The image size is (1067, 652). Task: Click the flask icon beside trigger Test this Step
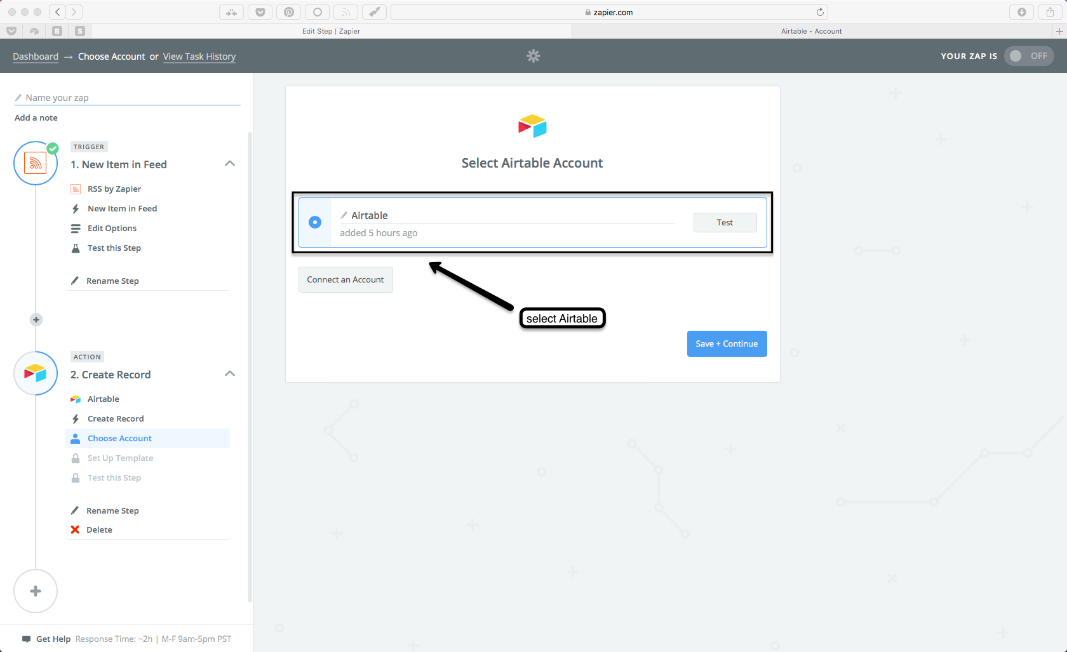[76, 248]
